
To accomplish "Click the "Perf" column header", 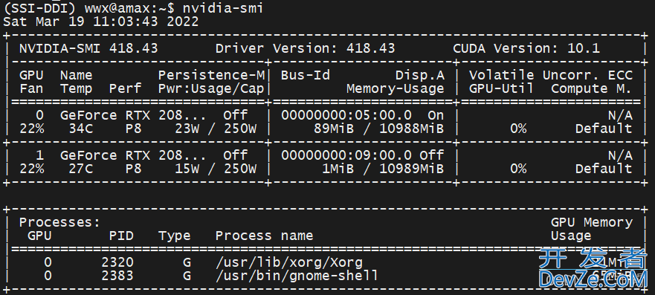I will 126,88.
